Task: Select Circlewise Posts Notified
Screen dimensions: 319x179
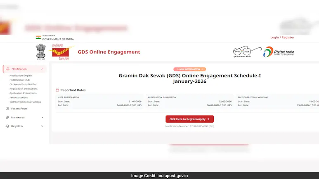Action: [24, 84]
